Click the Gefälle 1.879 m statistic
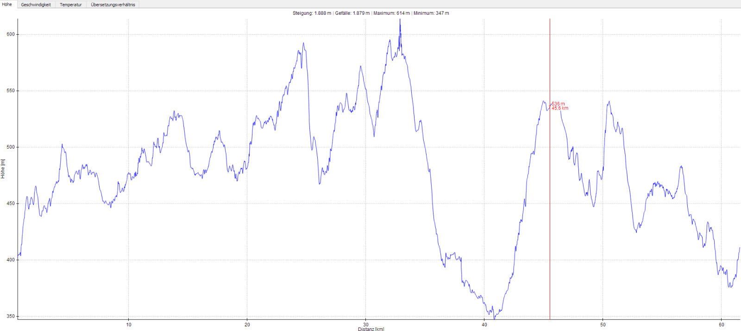The image size is (741, 331). (x=352, y=13)
